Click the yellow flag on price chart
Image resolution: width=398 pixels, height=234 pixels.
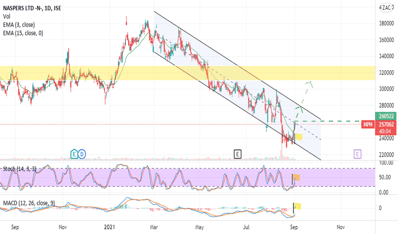tap(299, 137)
